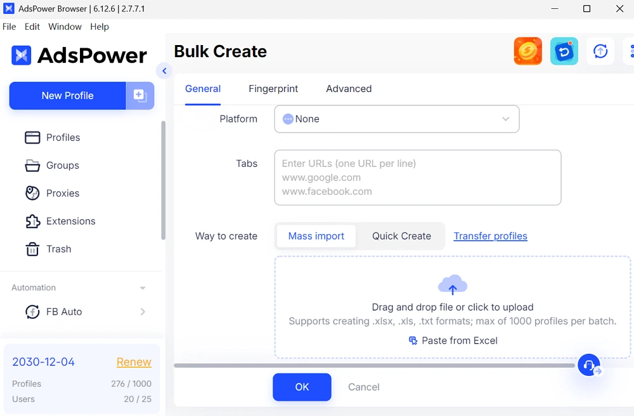
Task: Click the Tabs URL input box
Action: (418, 178)
